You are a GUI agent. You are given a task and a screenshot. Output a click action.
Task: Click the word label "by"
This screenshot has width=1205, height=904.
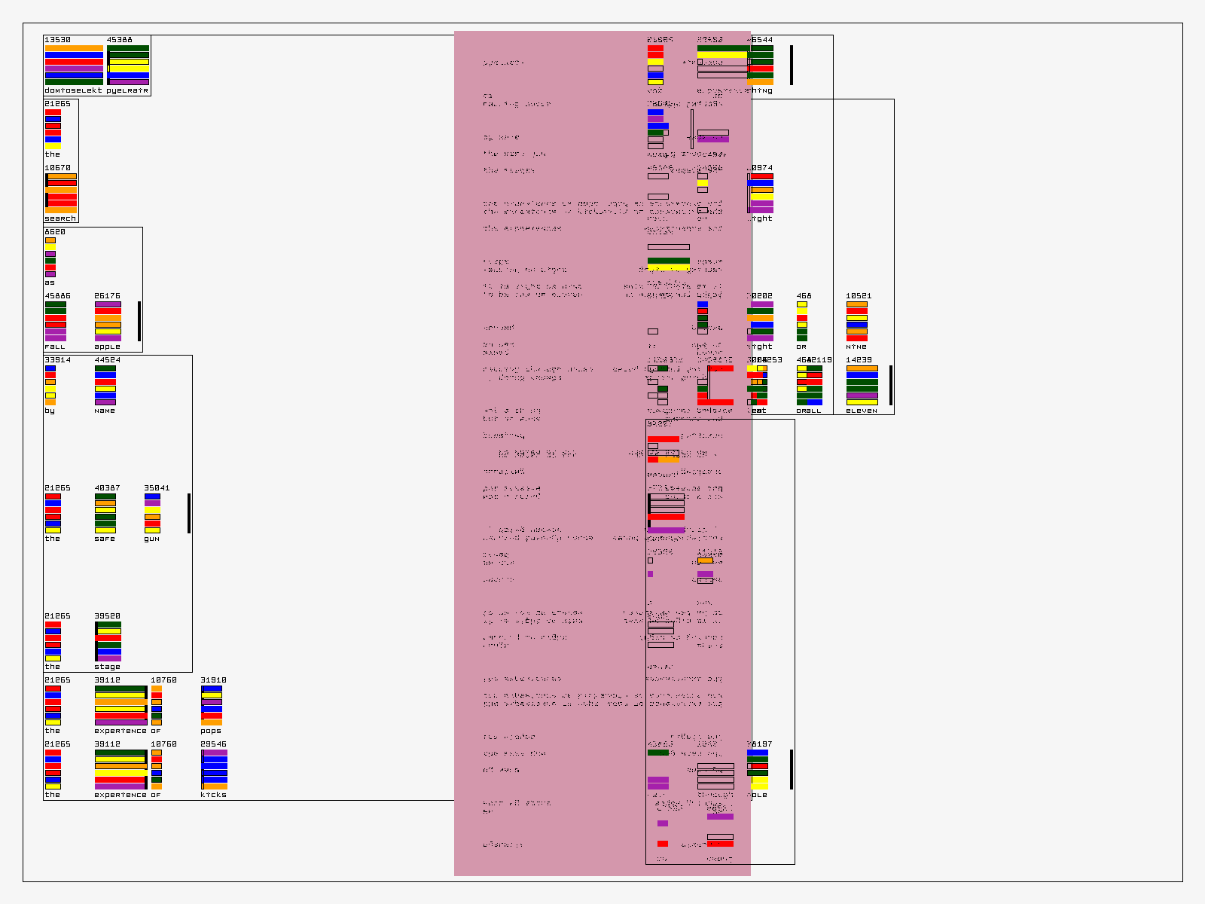[x=50, y=411]
